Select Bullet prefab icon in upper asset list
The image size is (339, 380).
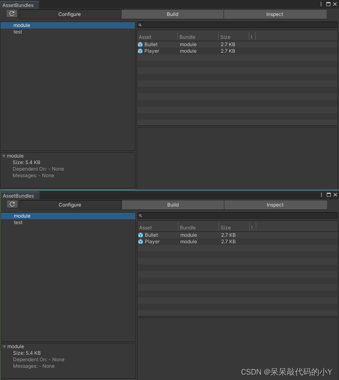click(140, 44)
